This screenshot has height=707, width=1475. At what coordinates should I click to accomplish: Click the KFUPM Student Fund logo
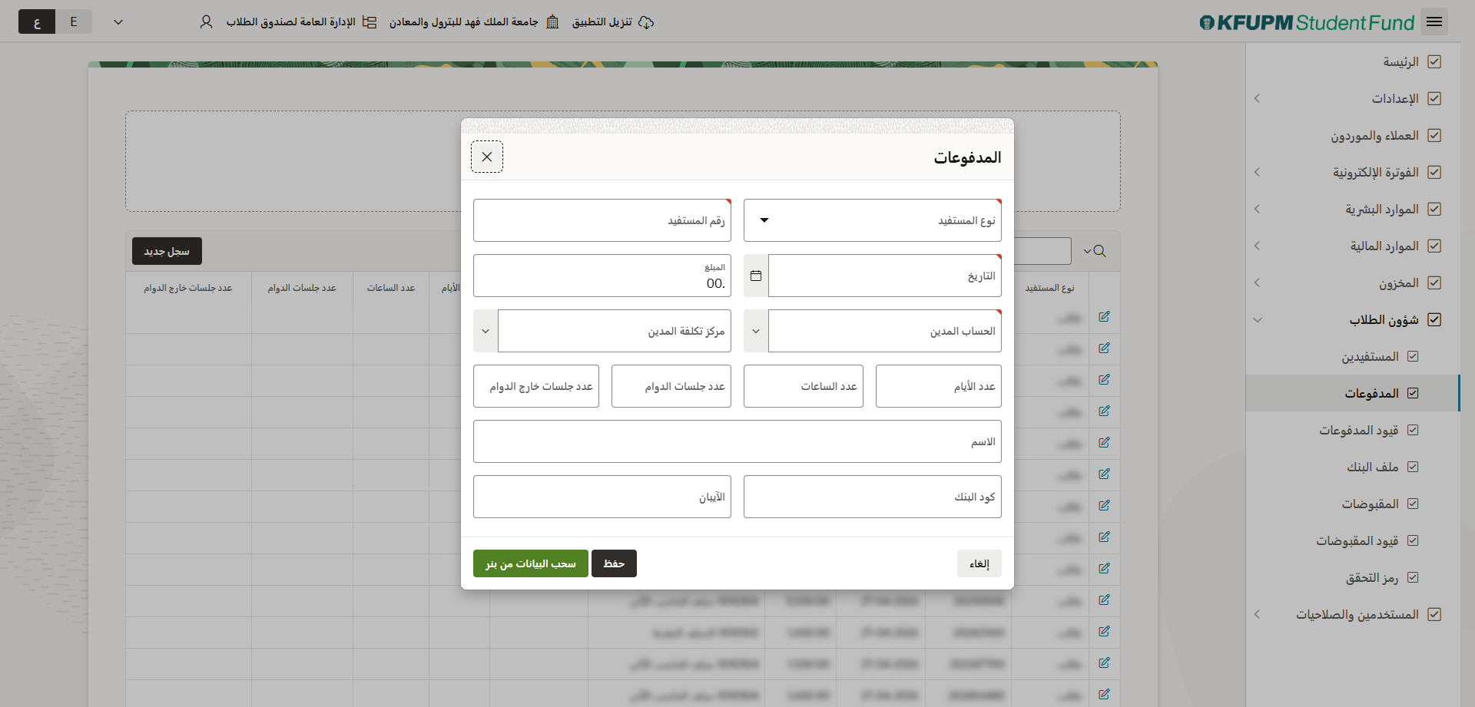click(1307, 23)
